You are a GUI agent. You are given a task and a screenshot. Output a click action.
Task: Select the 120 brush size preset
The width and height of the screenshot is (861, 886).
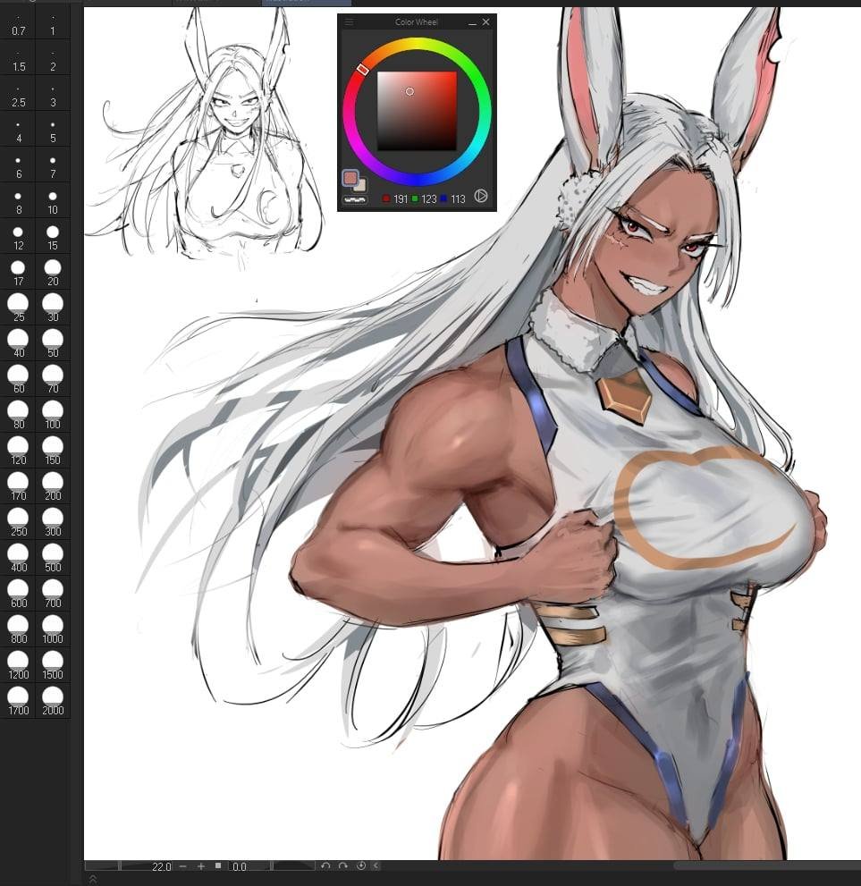(18, 451)
